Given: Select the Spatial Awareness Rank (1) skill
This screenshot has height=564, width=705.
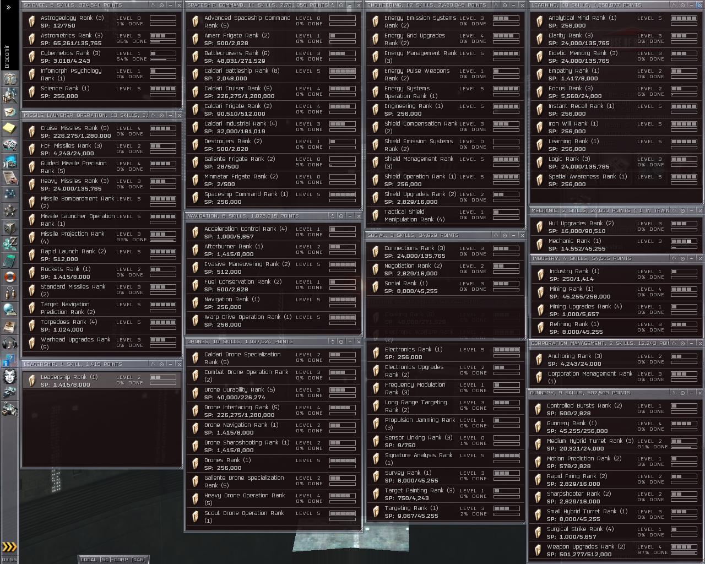Looking at the screenshot, I should [616, 180].
